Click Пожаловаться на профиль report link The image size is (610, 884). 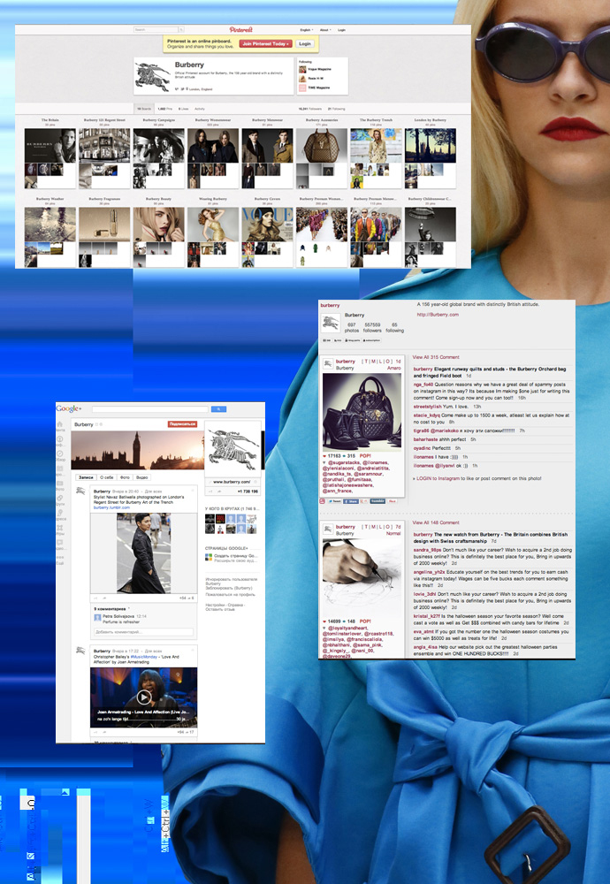230,594
